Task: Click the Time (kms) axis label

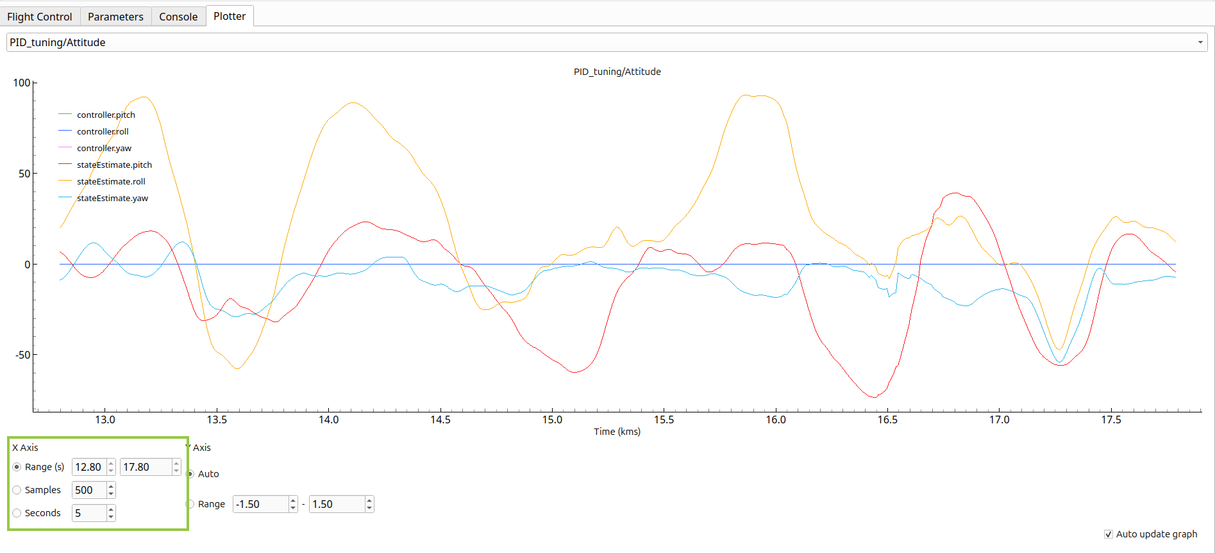Action: tap(617, 432)
